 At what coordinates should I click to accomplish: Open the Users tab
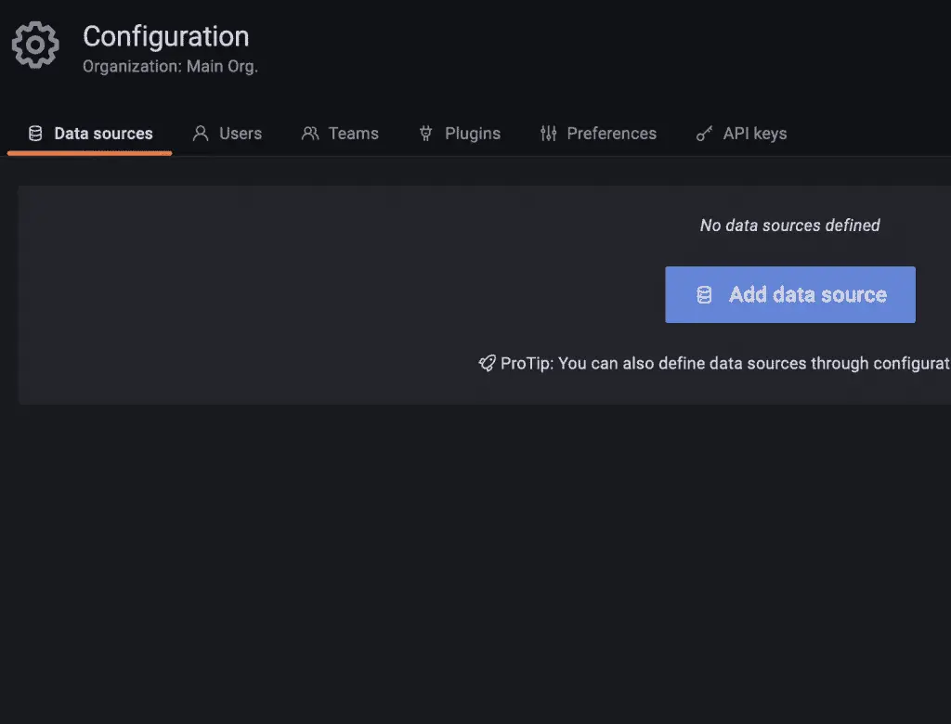click(x=240, y=134)
